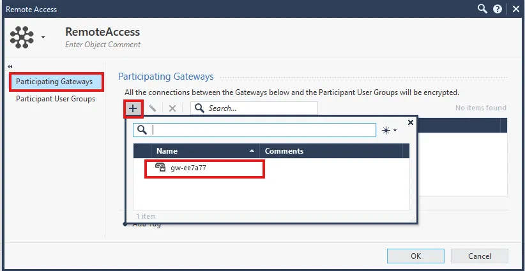525x271 pixels.
Task: Click the plus button to add gateway
Action: click(133, 108)
